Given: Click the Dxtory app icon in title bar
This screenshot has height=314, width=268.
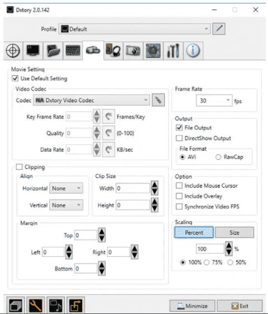Looking at the screenshot, I should tap(10, 9).
